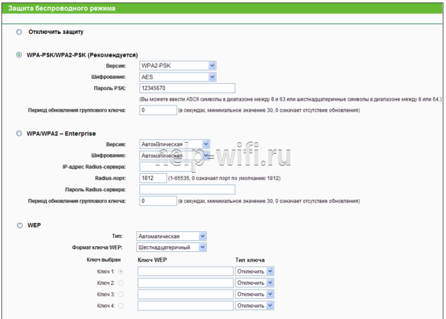Open key type dropdown for Ключ 1
Image resolution: width=446 pixels, height=319 pixels.
[x=254, y=272]
